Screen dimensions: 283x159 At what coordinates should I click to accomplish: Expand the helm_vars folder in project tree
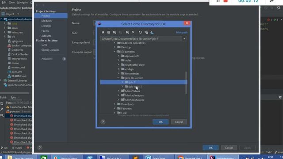(5, 32)
